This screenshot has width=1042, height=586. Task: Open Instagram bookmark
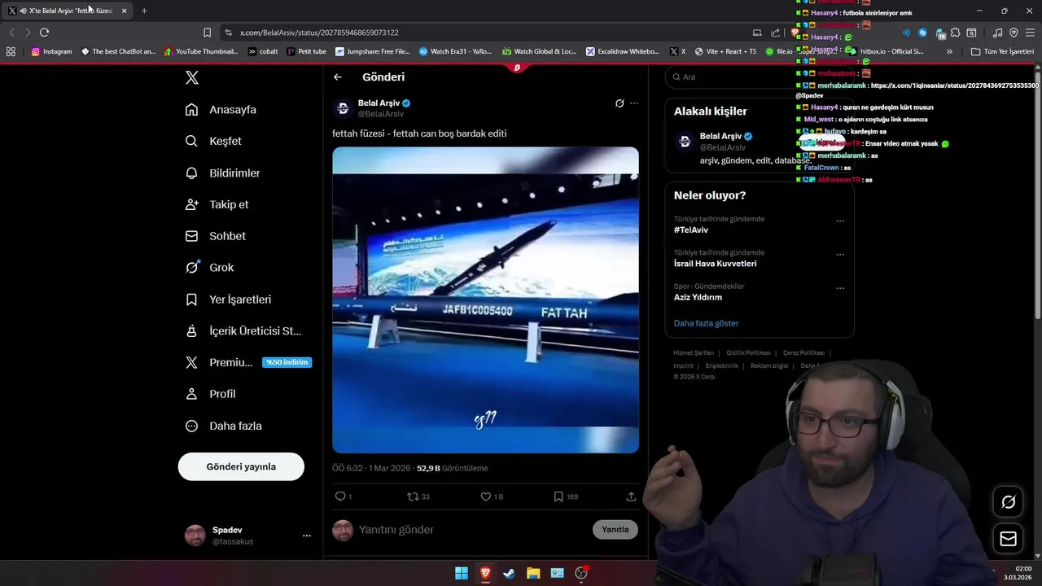[51, 51]
